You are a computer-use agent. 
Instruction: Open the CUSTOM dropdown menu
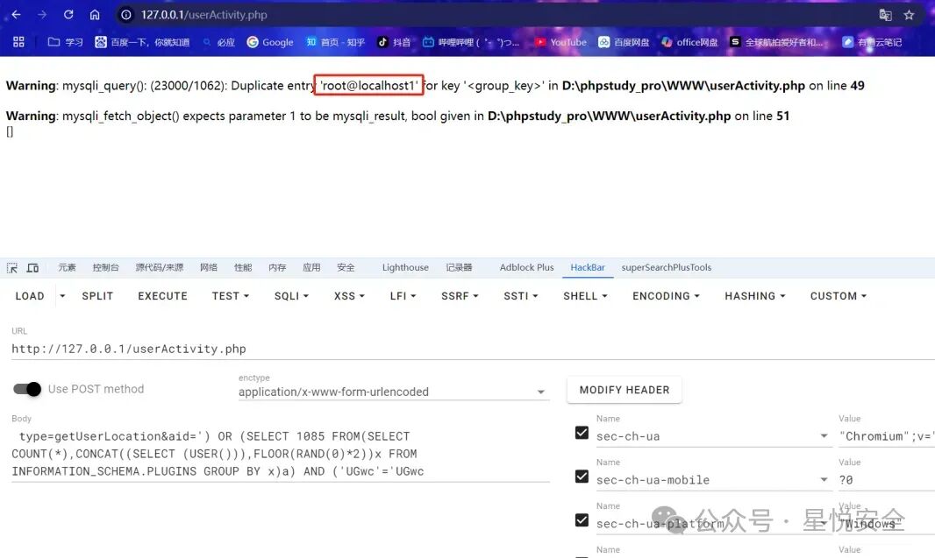point(838,296)
